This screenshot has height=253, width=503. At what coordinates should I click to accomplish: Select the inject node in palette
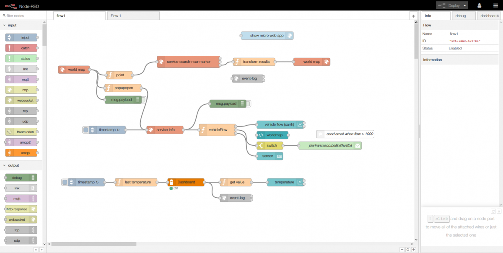pyautogui.click(x=21, y=38)
